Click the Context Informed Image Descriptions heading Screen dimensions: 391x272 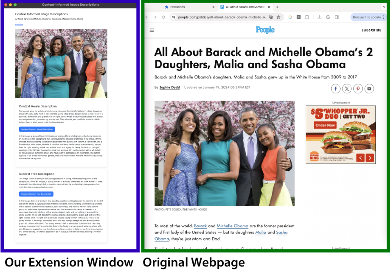pos(42,14)
